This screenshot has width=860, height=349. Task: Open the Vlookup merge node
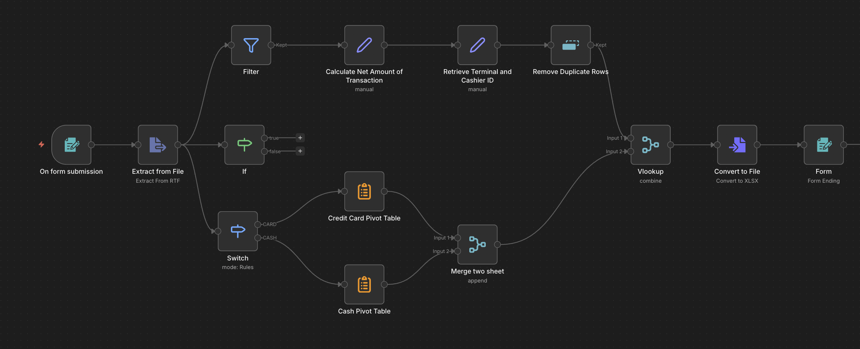coord(650,145)
